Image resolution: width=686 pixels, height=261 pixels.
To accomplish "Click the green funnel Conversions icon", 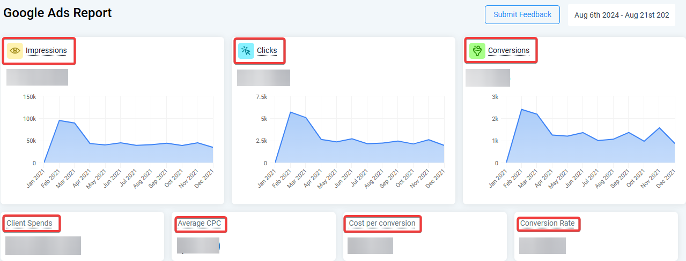I will coord(477,51).
